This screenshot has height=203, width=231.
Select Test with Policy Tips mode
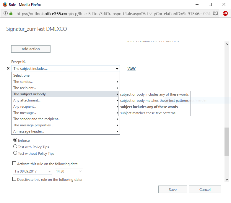(15, 146)
